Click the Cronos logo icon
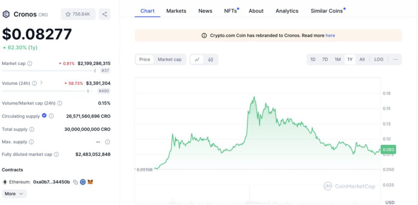 point(6,14)
